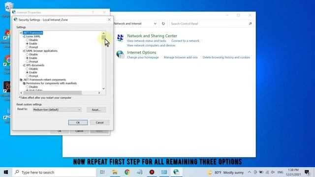Open the notification center icon
The height and width of the screenshot is (177, 315).
[x=307, y=172]
